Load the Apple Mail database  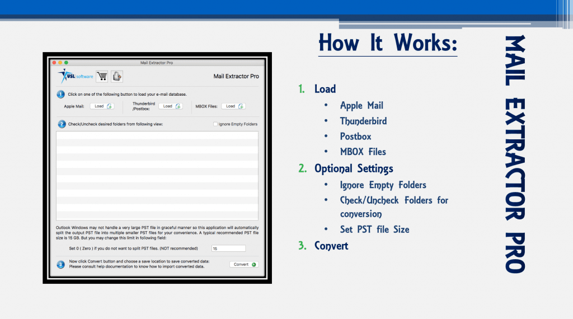102,106
